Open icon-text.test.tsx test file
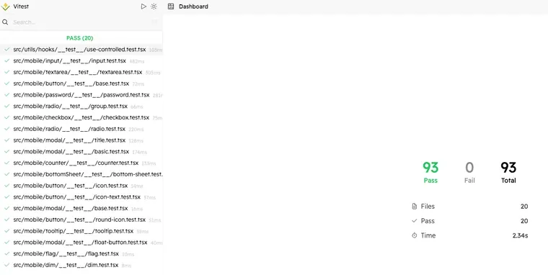 pyautogui.click(x=81, y=197)
